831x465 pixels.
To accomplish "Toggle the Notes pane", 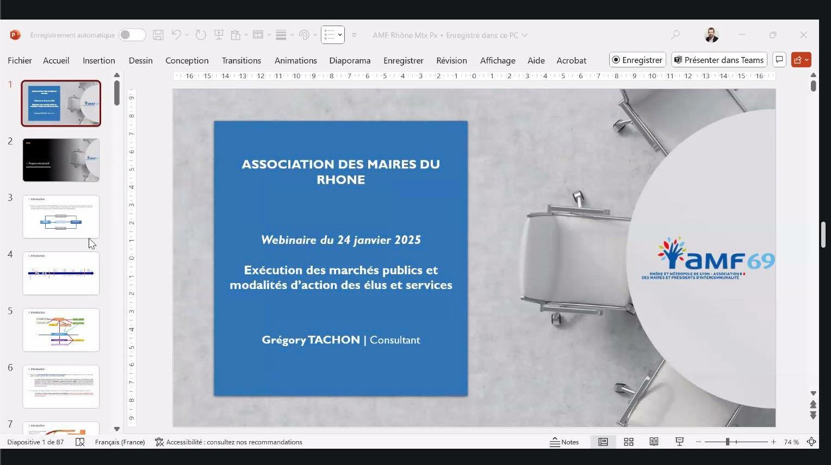I will point(565,442).
